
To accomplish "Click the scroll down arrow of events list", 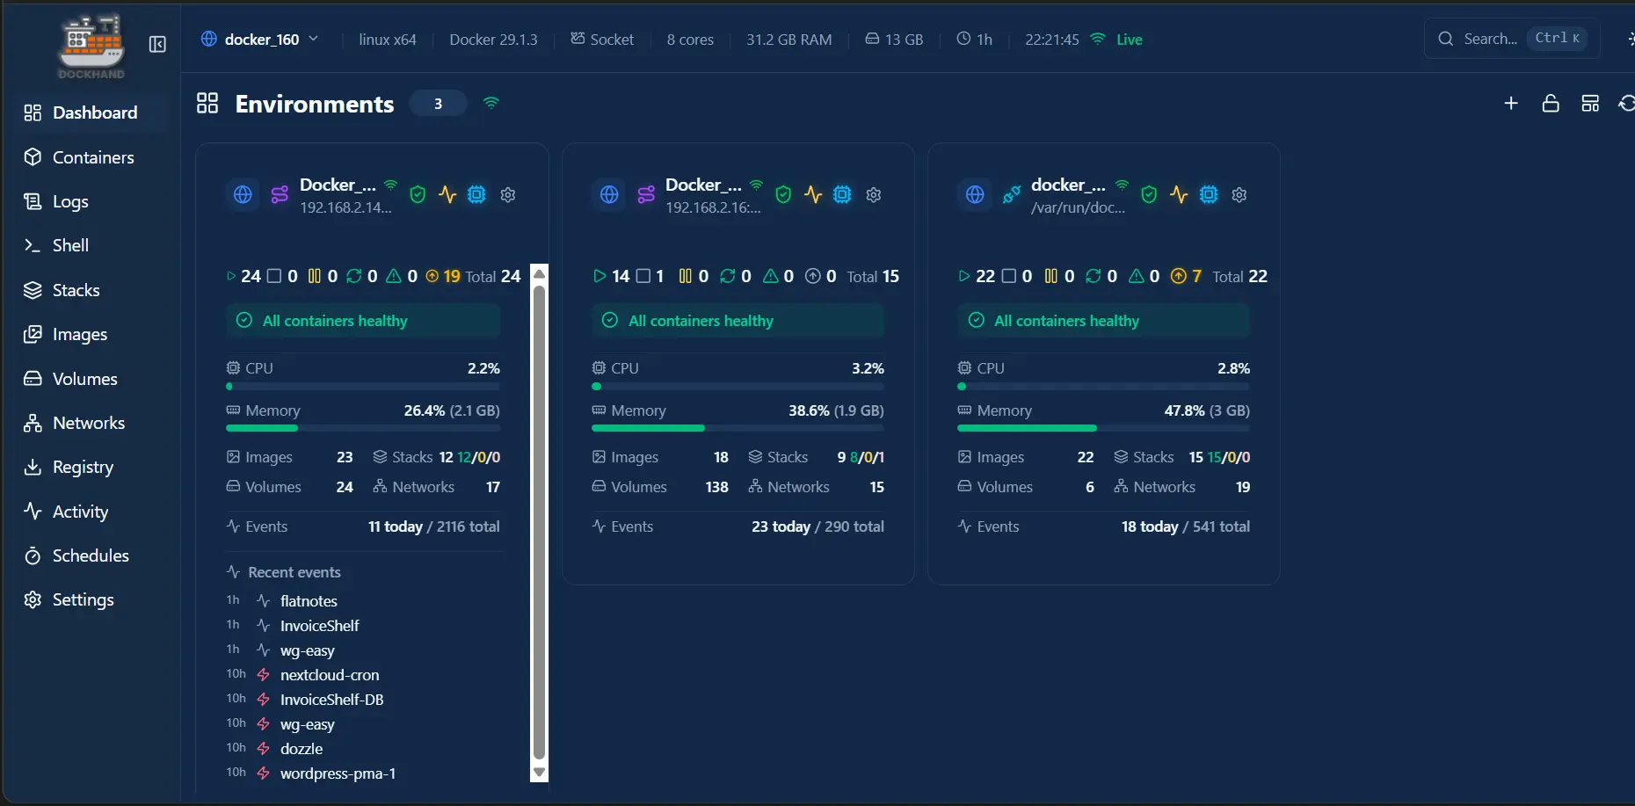I will click(540, 773).
